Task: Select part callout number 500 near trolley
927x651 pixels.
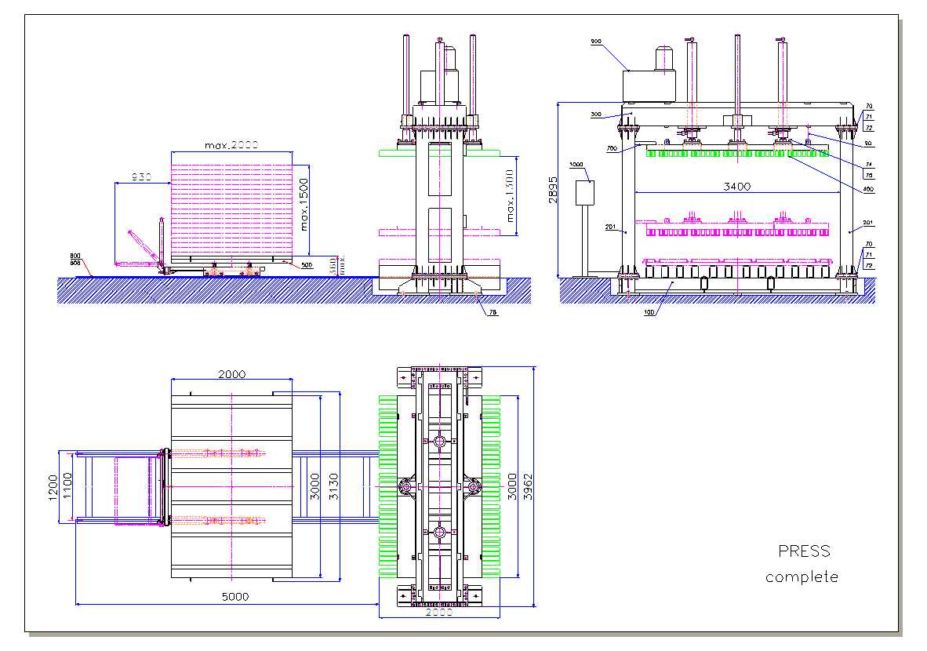Action: tap(307, 265)
